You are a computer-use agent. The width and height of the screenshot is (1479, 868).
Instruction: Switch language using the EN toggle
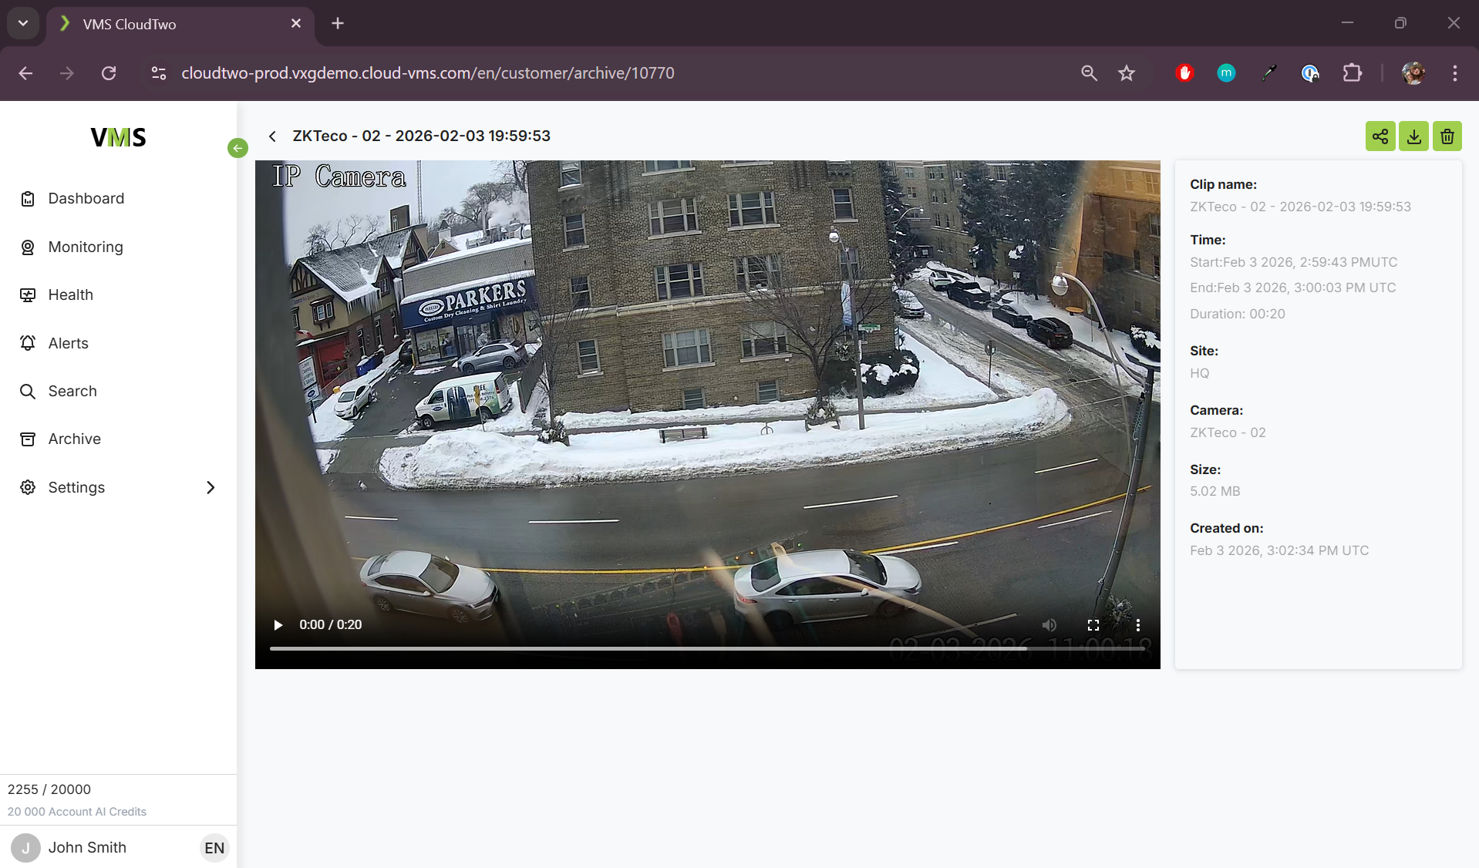coord(214,848)
